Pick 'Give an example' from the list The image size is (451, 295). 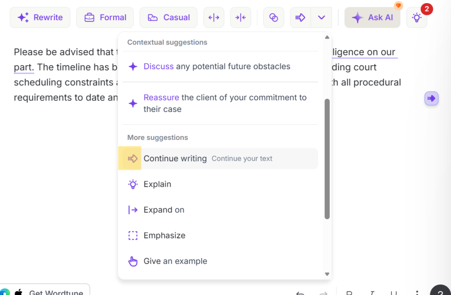175,261
